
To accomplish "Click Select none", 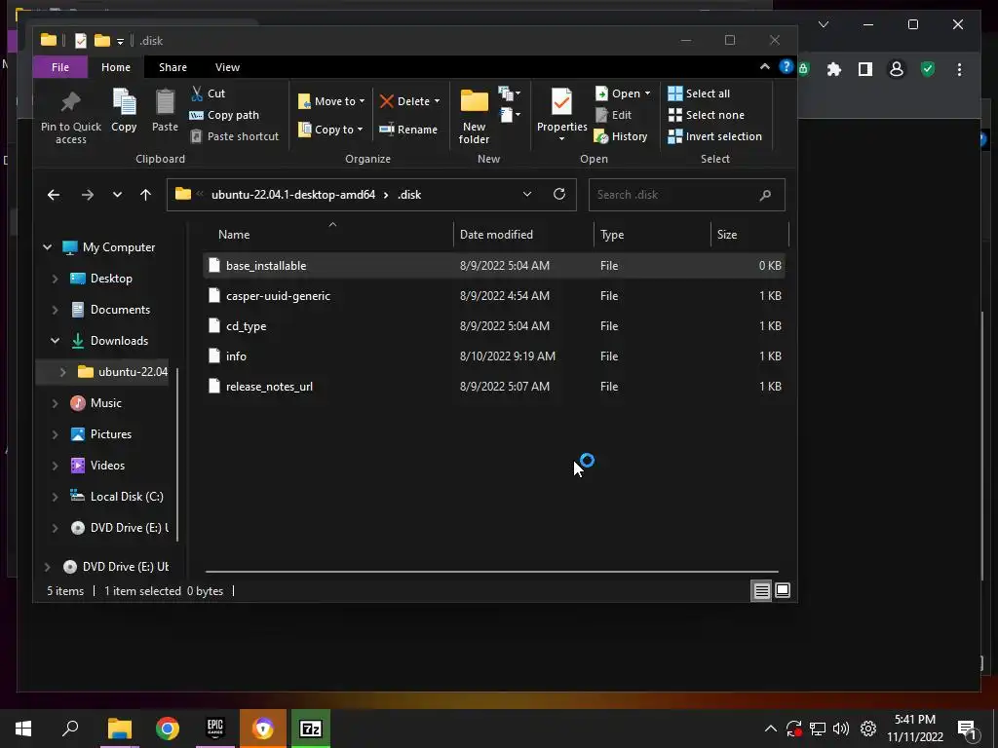I will (x=707, y=115).
